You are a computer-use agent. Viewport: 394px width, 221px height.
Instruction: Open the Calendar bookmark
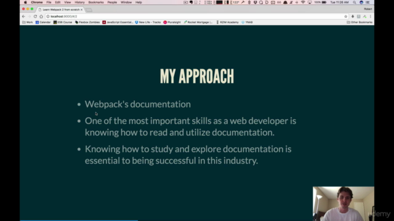(43, 22)
